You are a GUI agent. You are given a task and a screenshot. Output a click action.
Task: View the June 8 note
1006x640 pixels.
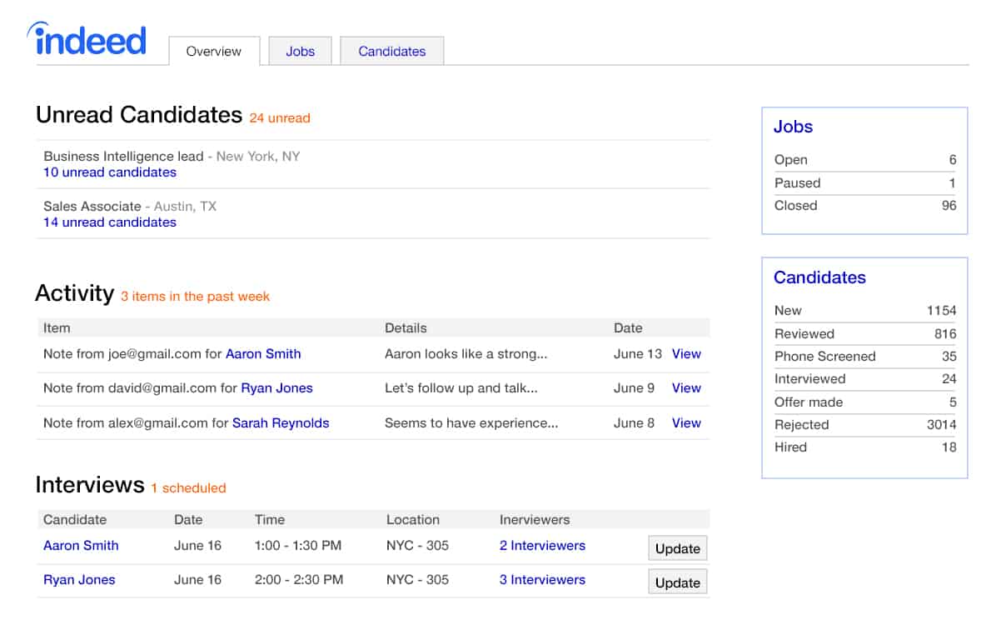pos(686,423)
